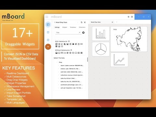The height and width of the screenshot is (117, 156).
Task: Open the hamburger menu beside mBoard
Action: click(47, 17)
